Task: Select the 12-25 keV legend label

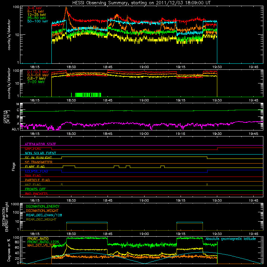Action: 37,15
